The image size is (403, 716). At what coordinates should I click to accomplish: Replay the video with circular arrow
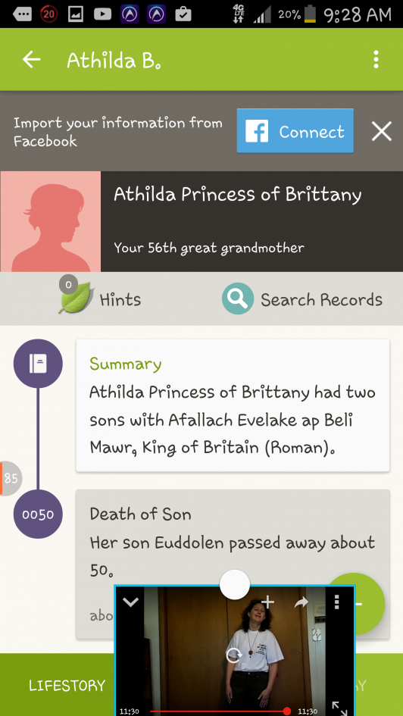(235, 656)
